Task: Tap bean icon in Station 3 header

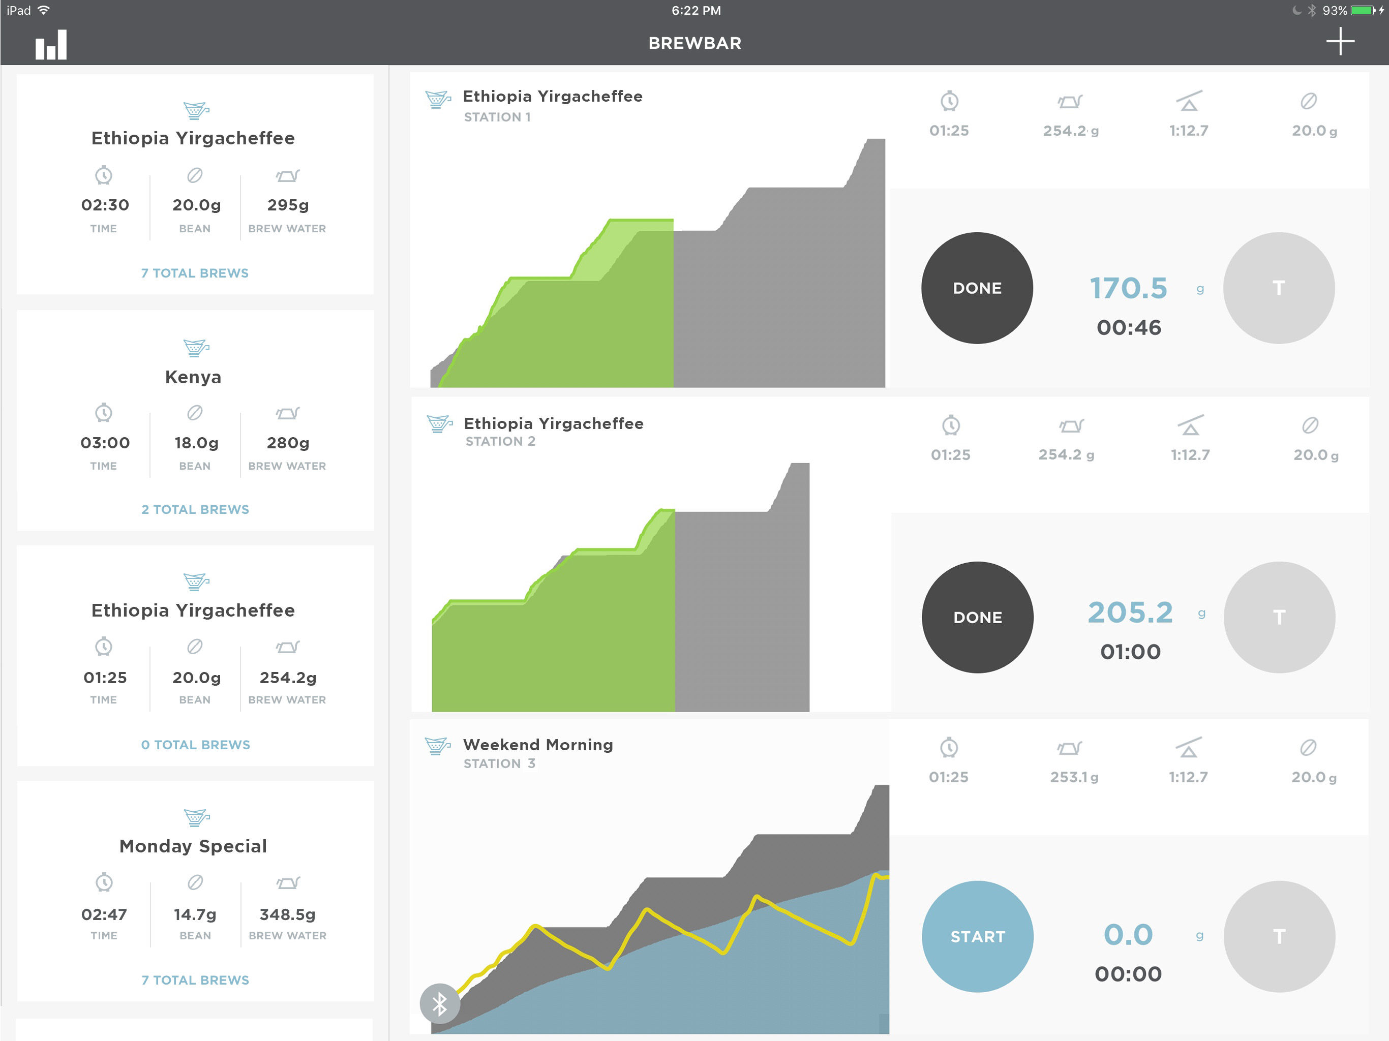Action: click(x=1308, y=747)
